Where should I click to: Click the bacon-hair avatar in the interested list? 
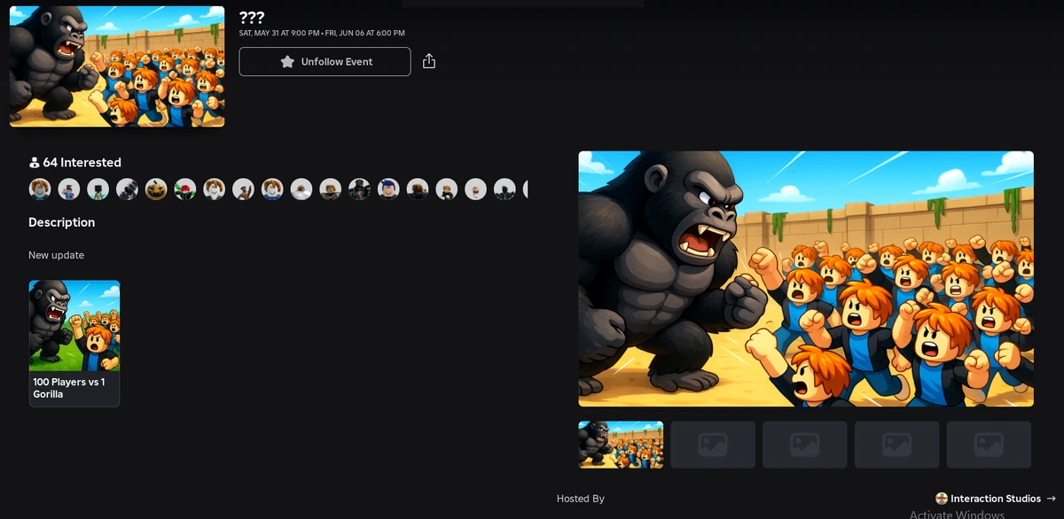click(x=40, y=189)
